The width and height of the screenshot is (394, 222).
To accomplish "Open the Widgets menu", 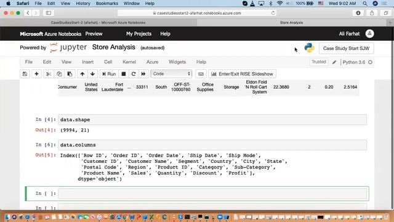I will (x=177, y=62).
